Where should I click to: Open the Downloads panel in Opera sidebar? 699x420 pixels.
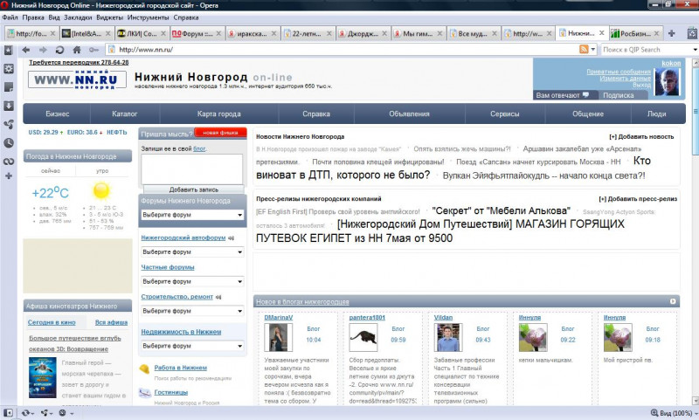pyautogui.click(x=9, y=106)
